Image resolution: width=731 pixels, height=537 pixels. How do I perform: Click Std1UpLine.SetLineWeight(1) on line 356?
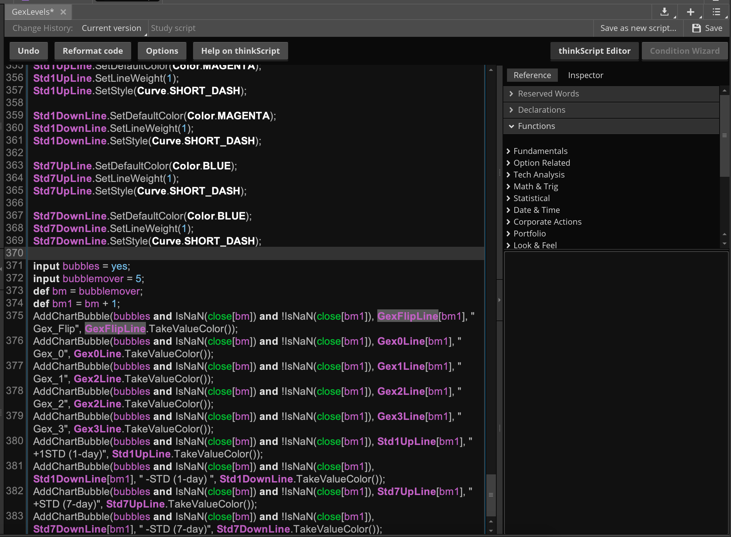[x=106, y=78]
